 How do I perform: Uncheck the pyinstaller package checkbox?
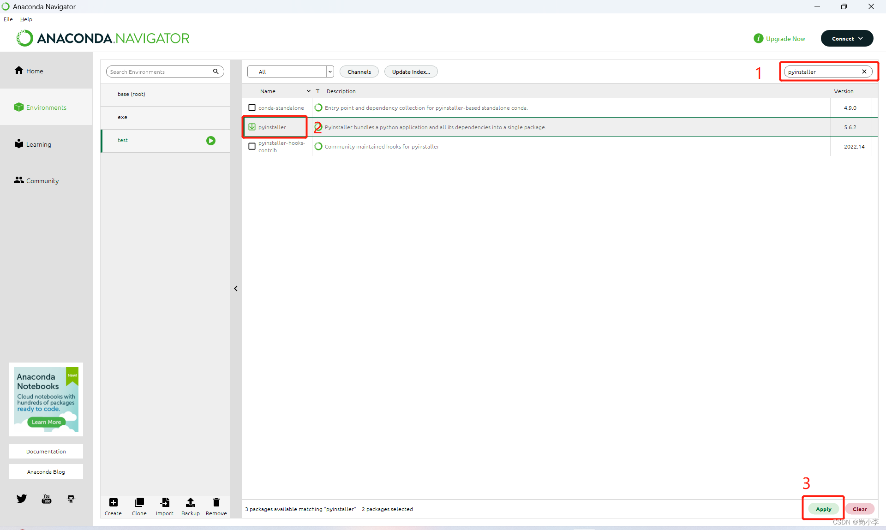(x=252, y=127)
